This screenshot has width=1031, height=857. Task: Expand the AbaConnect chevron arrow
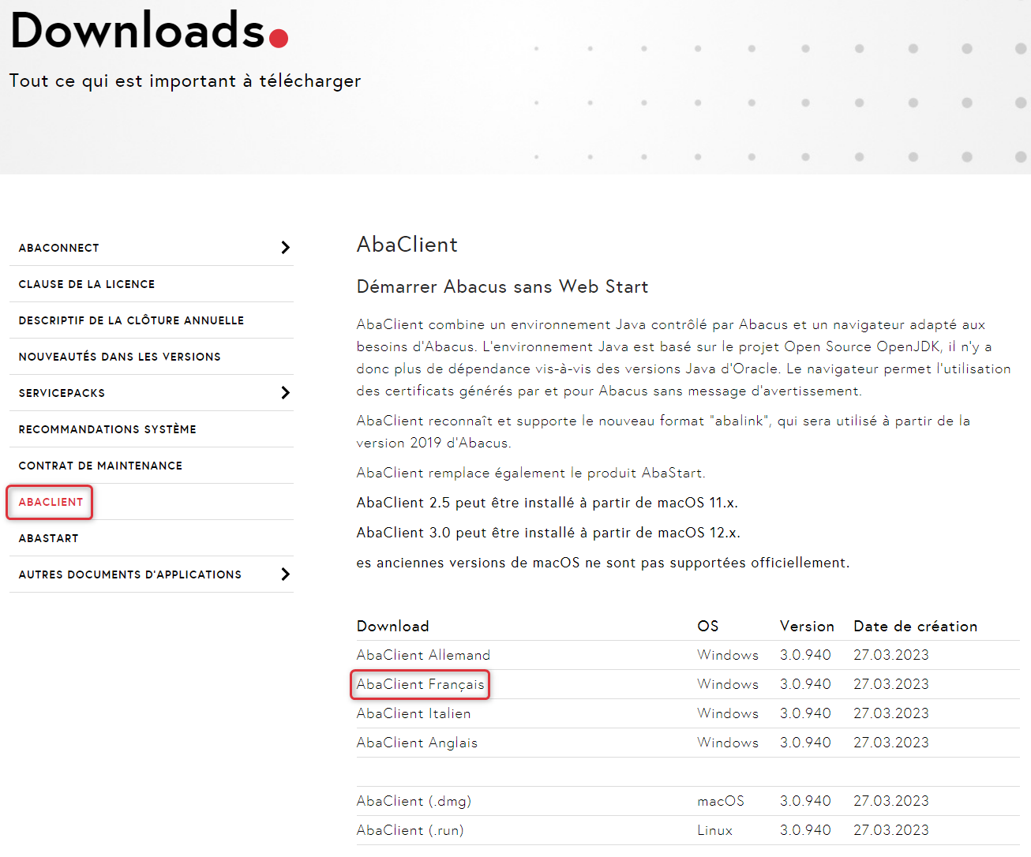pos(286,248)
